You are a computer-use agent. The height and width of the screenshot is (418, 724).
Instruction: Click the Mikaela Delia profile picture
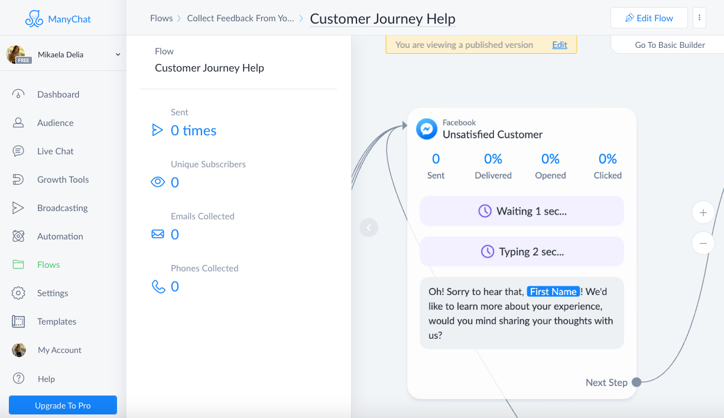click(x=15, y=54)
